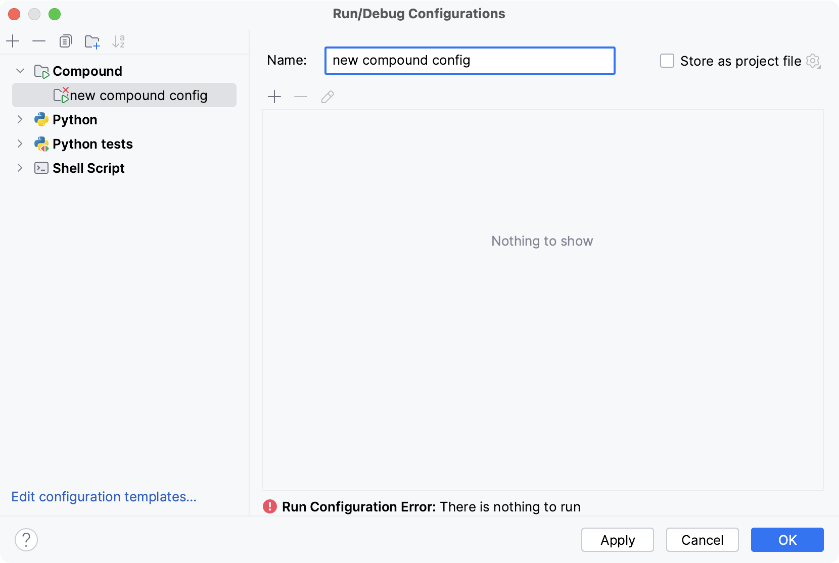Remove the selected configuration
The height and width of the screenshot is (563, 839).
pyautogui.click(x=39, y=41)
